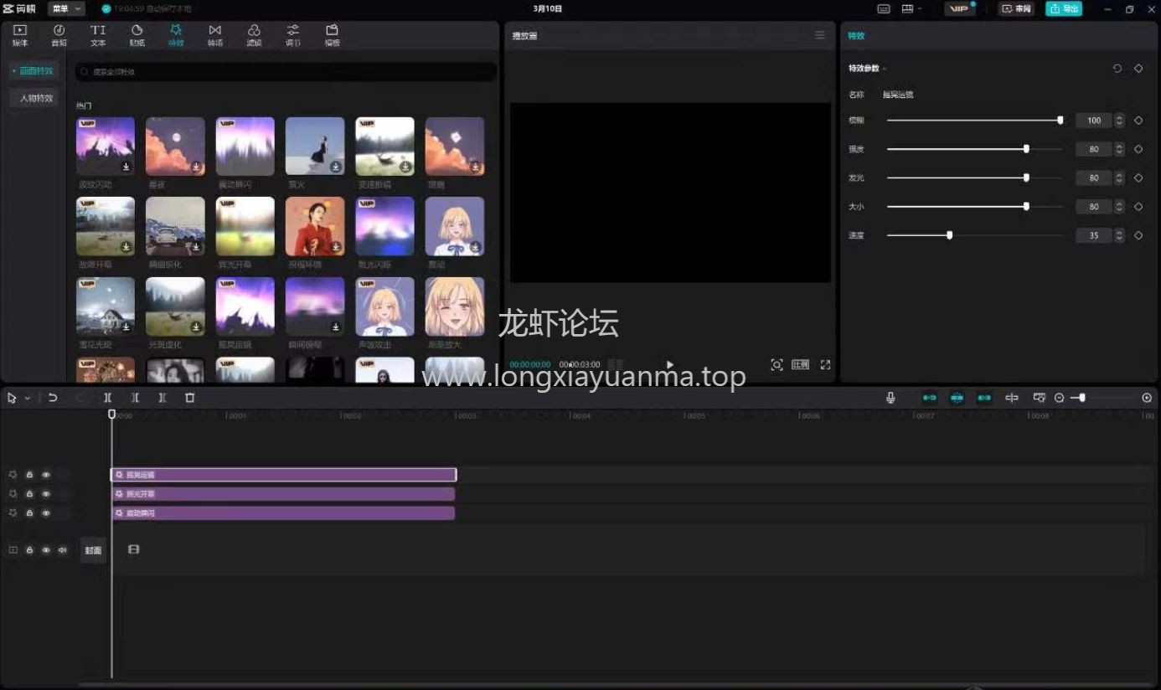Open the 模板 templates tab
This screenshot has width=1161, height=690.
click(x=332, y=35)
